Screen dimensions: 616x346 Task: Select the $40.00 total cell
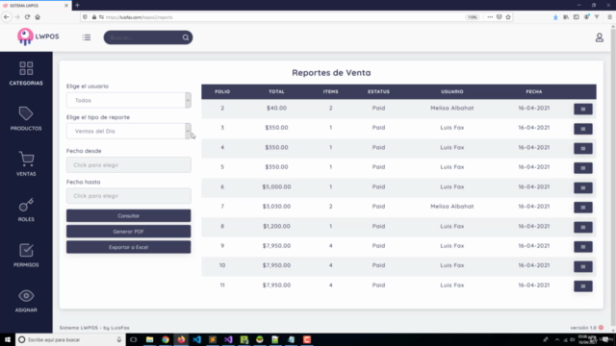276,108
